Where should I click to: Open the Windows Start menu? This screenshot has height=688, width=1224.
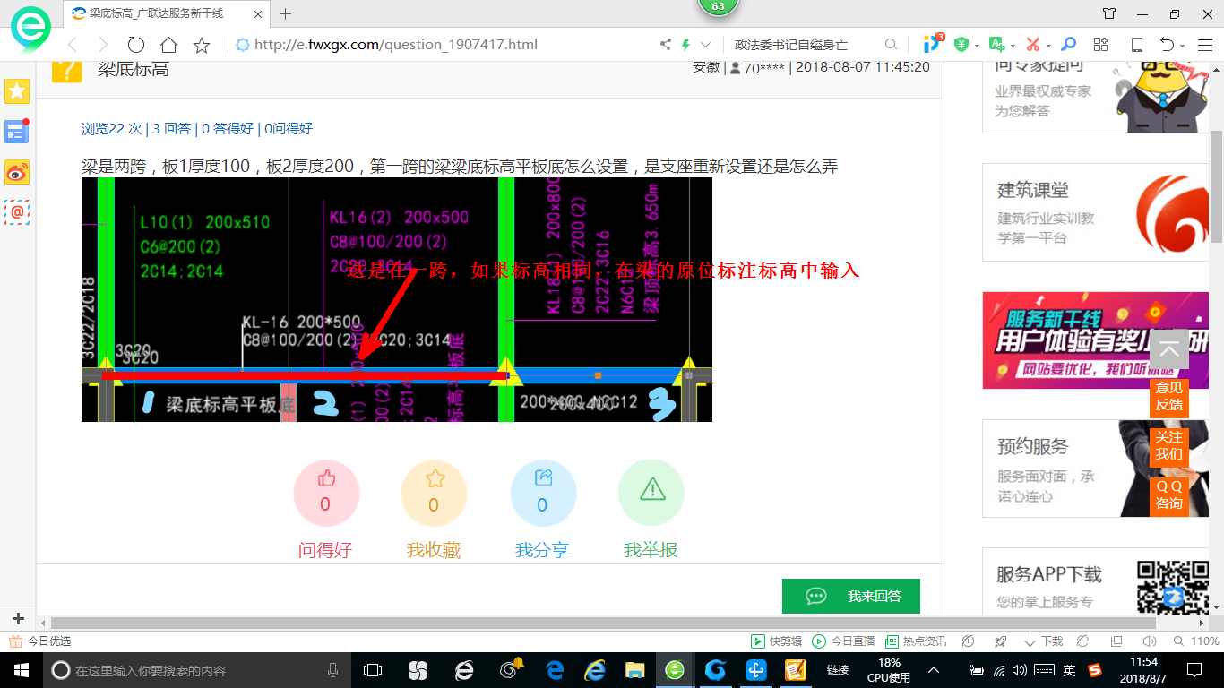pos(21,670)
